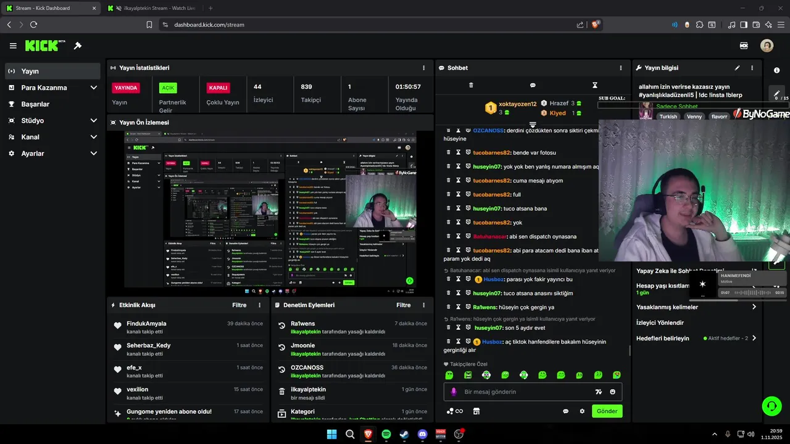Click the tucobarnes82 'cuma mesajı atıyom' username
Screen dimensions: 790x444
[492, 181]
